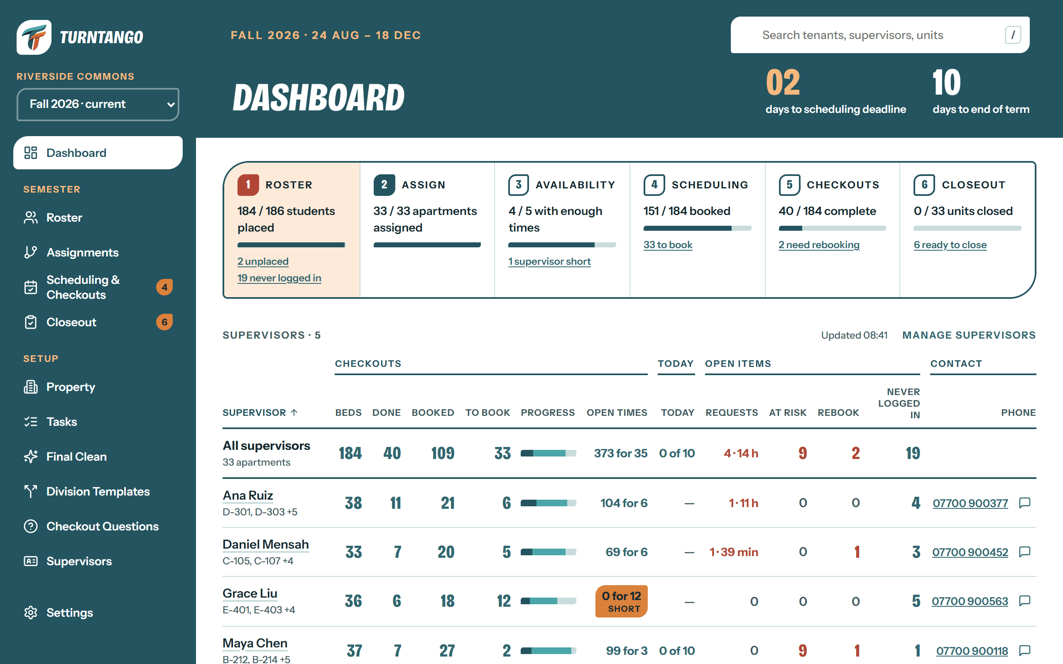Click Maya Chen's 0 of 10 today value
The width and height of the screenshot is (1063, 664).
coord(676,651)
